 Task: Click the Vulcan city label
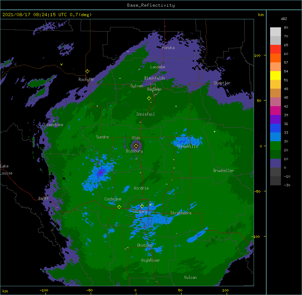190,277
